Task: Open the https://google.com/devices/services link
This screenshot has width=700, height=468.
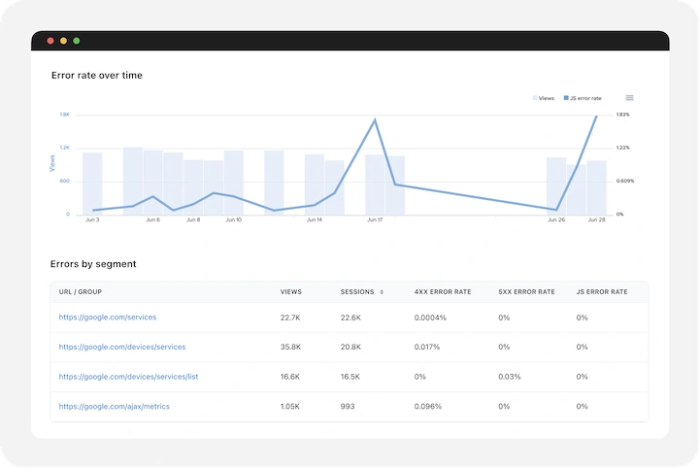Action: coord(121,347)
